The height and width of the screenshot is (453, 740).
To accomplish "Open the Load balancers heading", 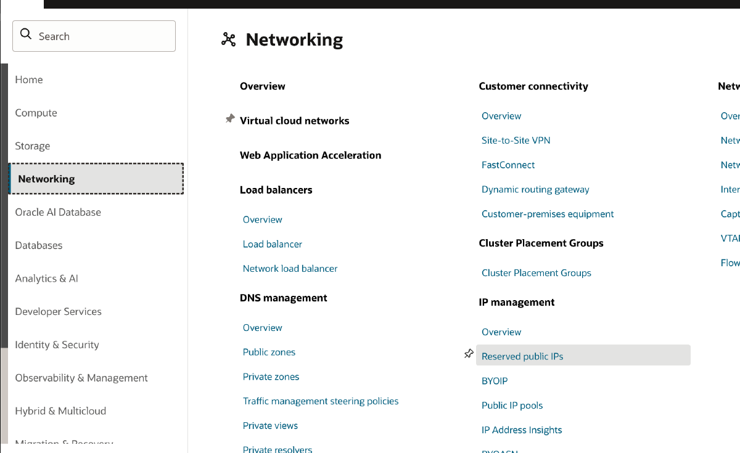I will pos(276,190).
